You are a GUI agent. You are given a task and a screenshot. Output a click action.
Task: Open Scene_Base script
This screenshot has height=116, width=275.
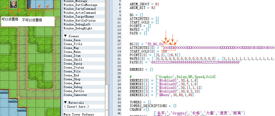84,40
